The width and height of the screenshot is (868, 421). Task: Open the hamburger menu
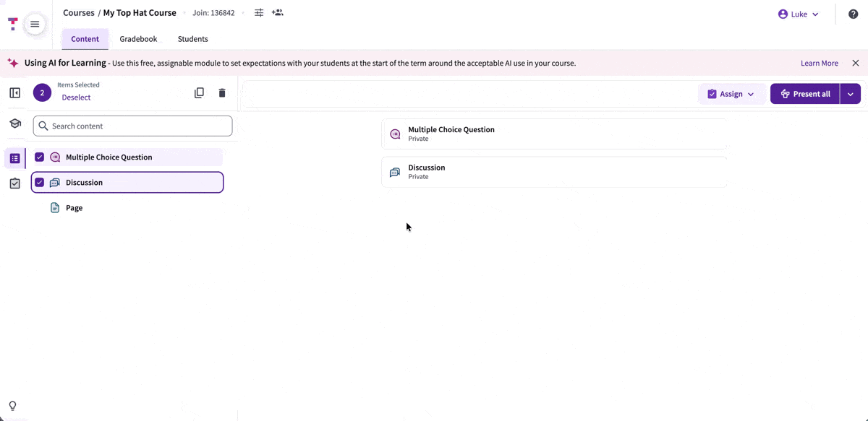click(35, 24)
